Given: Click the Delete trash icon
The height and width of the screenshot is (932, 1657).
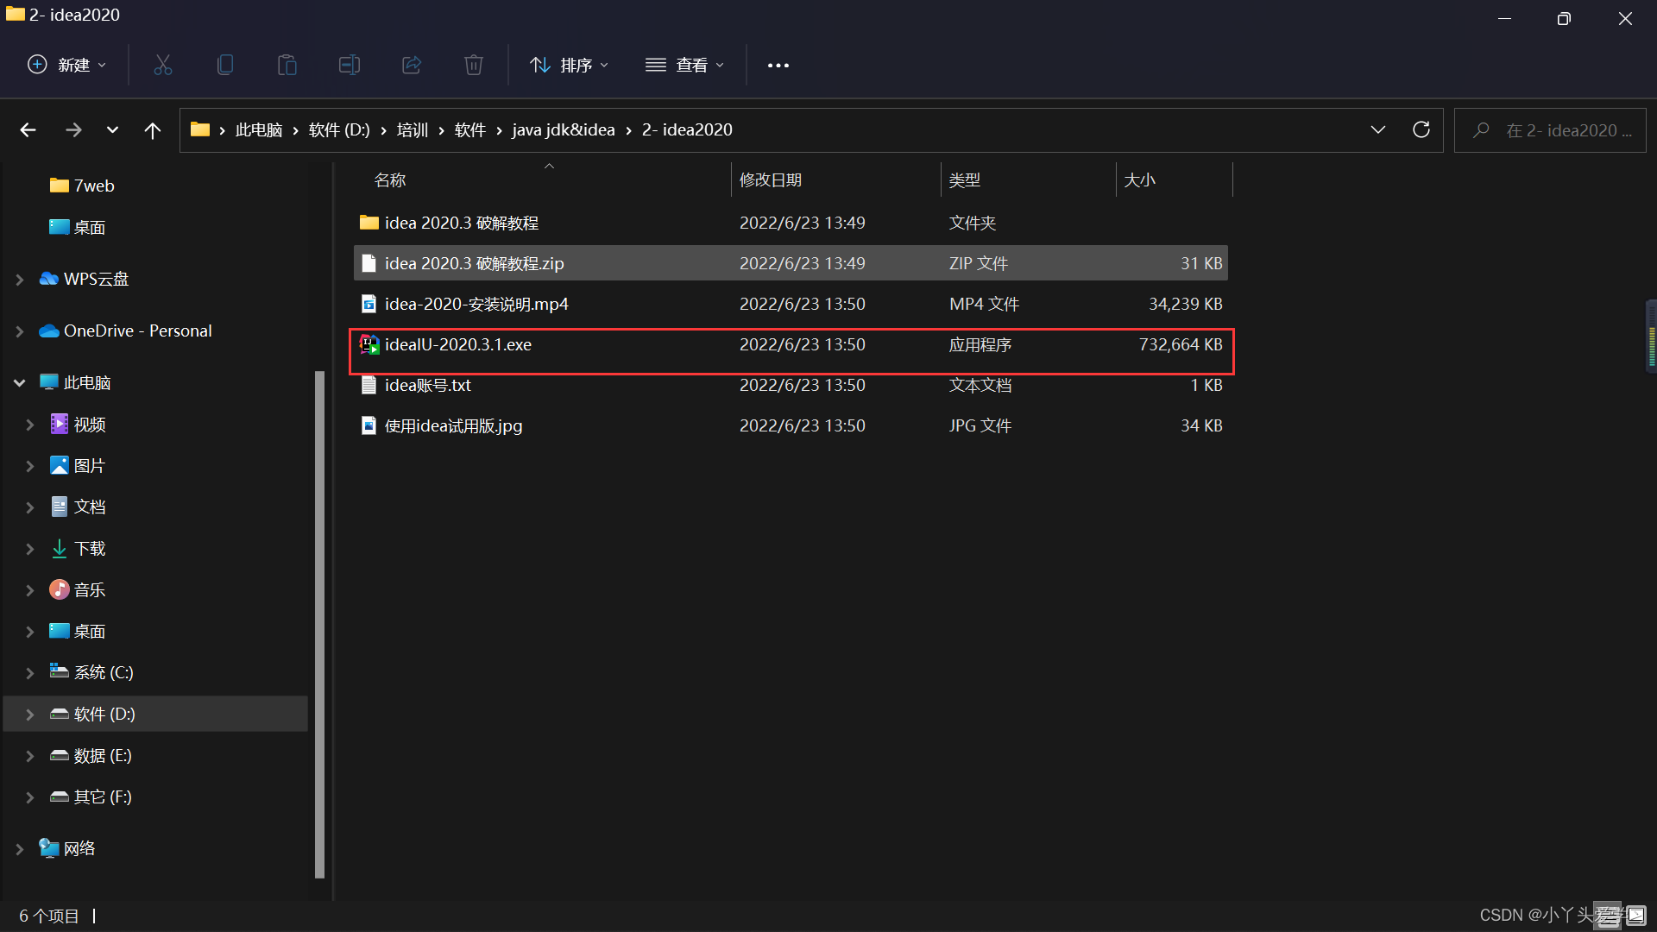Looking at the screenshot, I should pyautogui.click(x=474, y=65).
